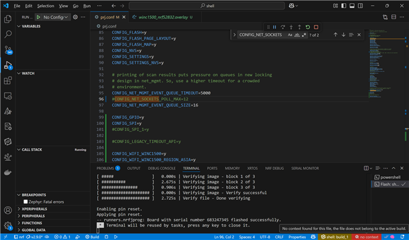
Task: Start debugging with the green play button
Action: (x=38, y=17)
